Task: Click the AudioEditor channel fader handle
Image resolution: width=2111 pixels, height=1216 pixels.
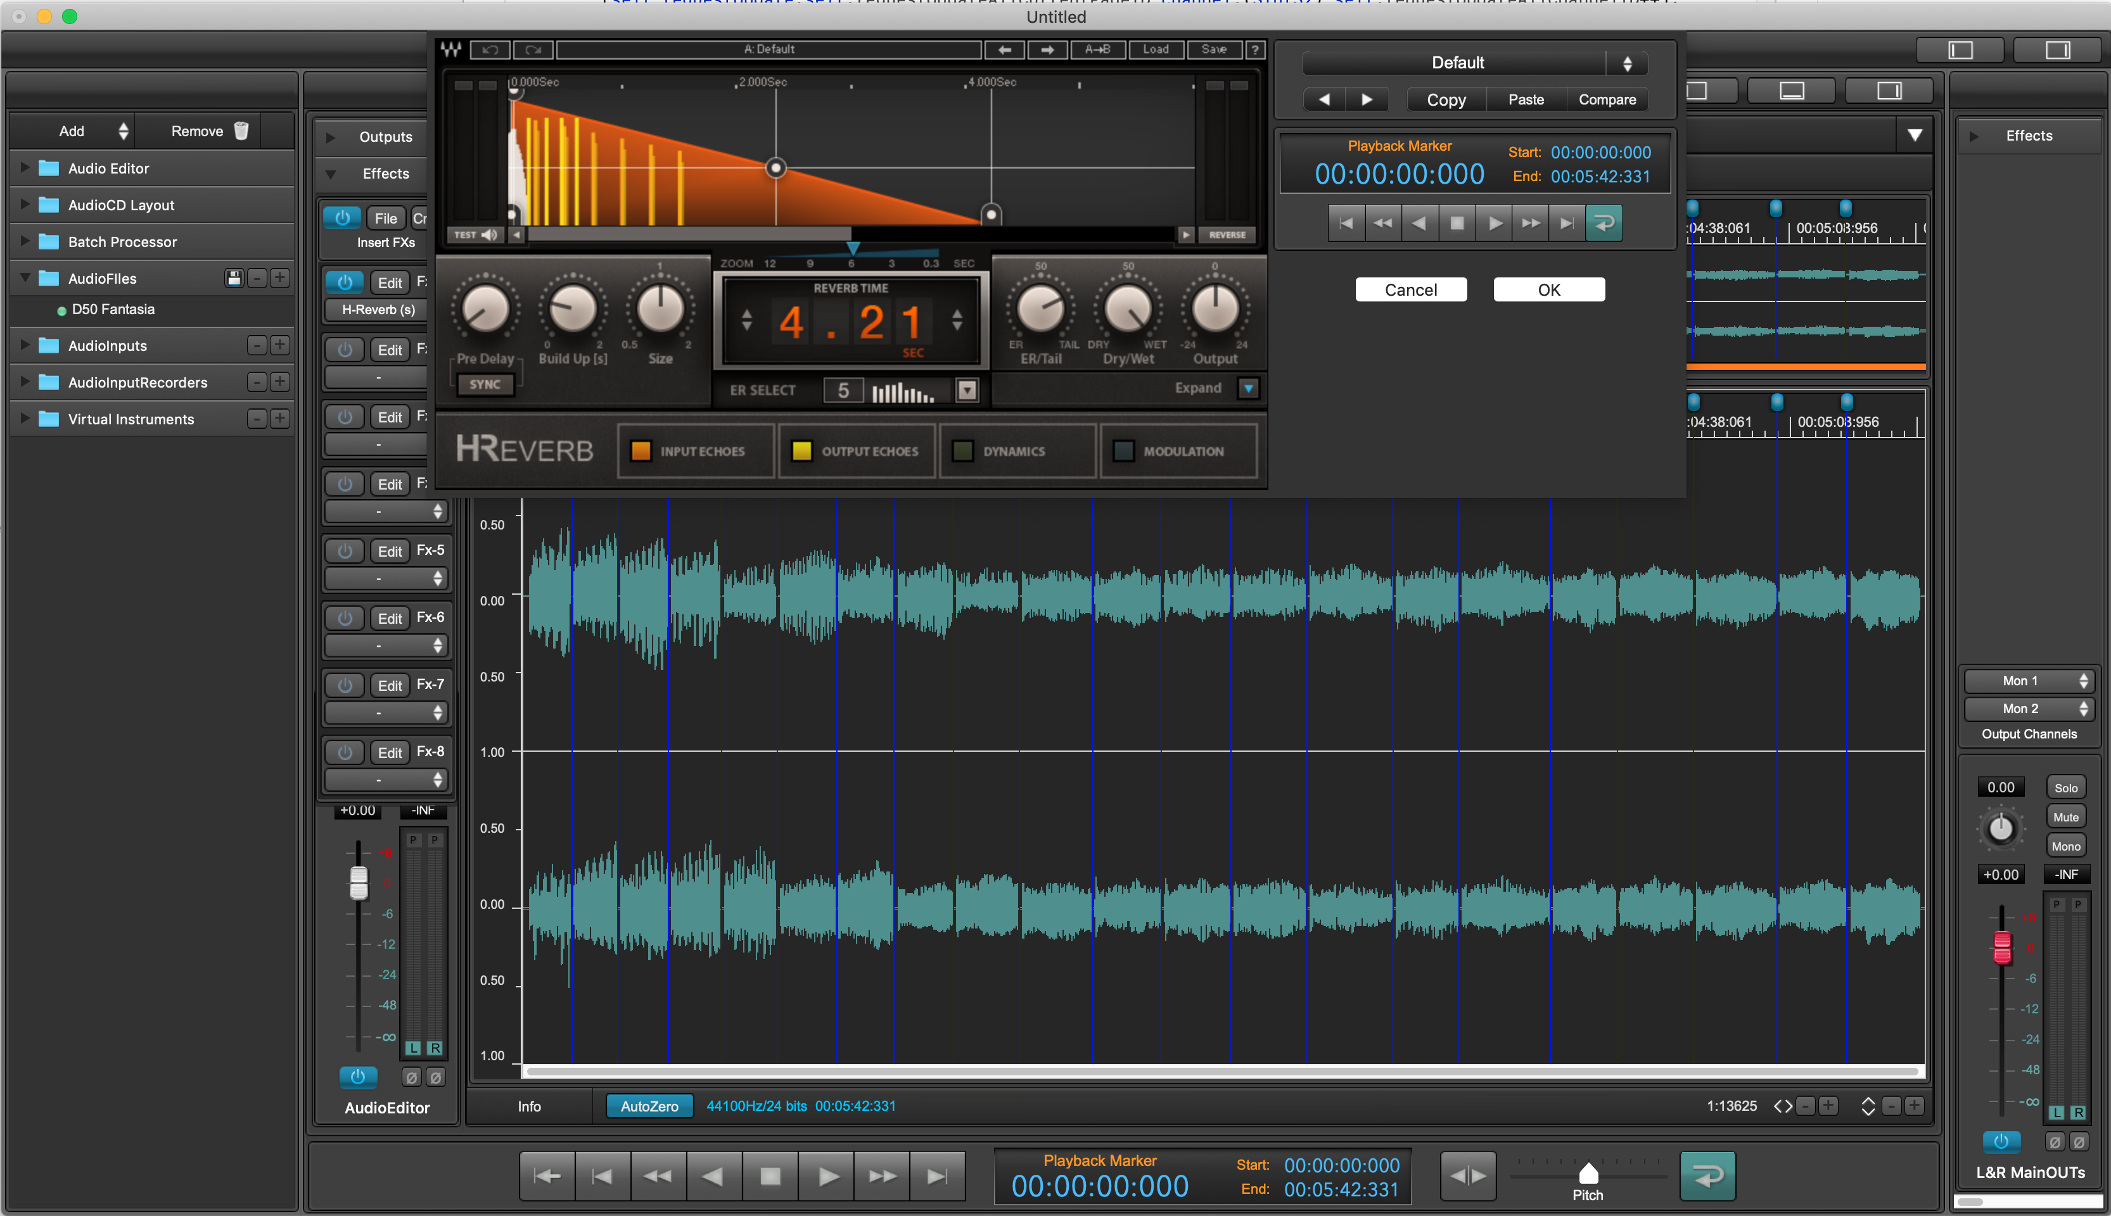Action: point(359,883)
